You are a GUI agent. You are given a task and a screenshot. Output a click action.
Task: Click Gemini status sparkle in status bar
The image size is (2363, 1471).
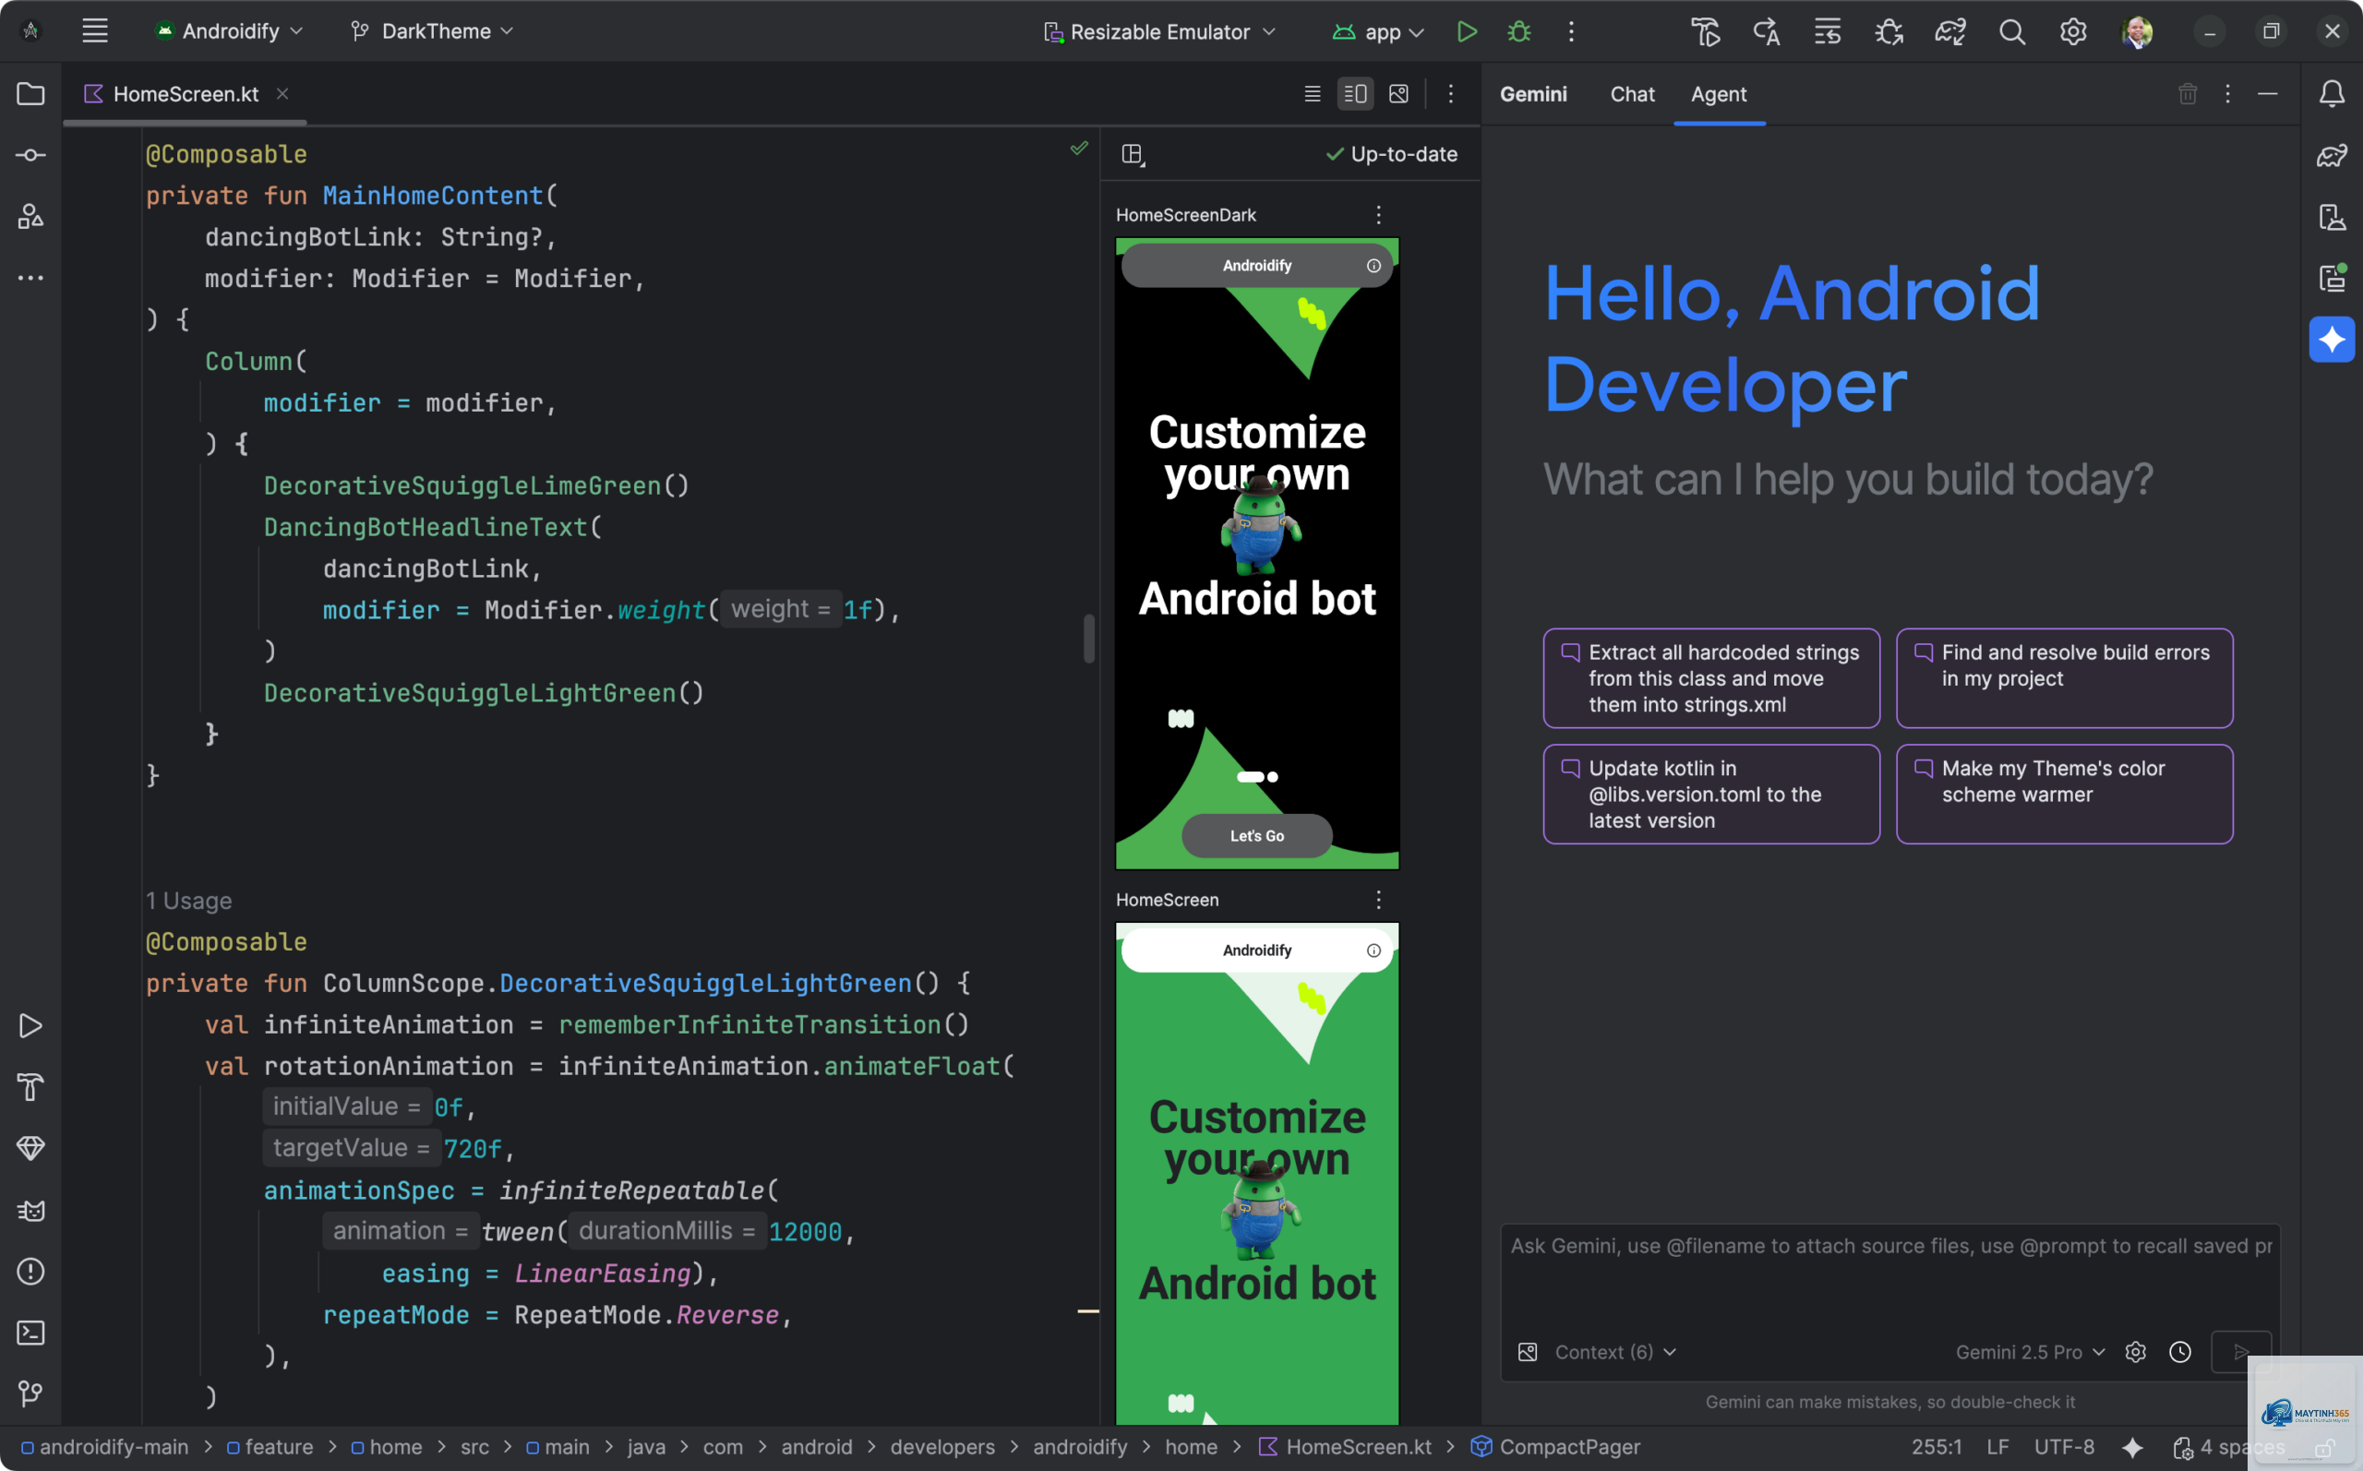click(2132, 1448)
